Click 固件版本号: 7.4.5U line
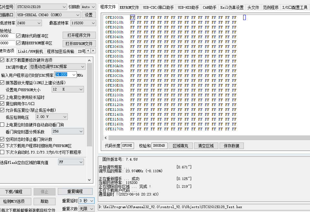310x212 pixels. (x=120, y=159)
